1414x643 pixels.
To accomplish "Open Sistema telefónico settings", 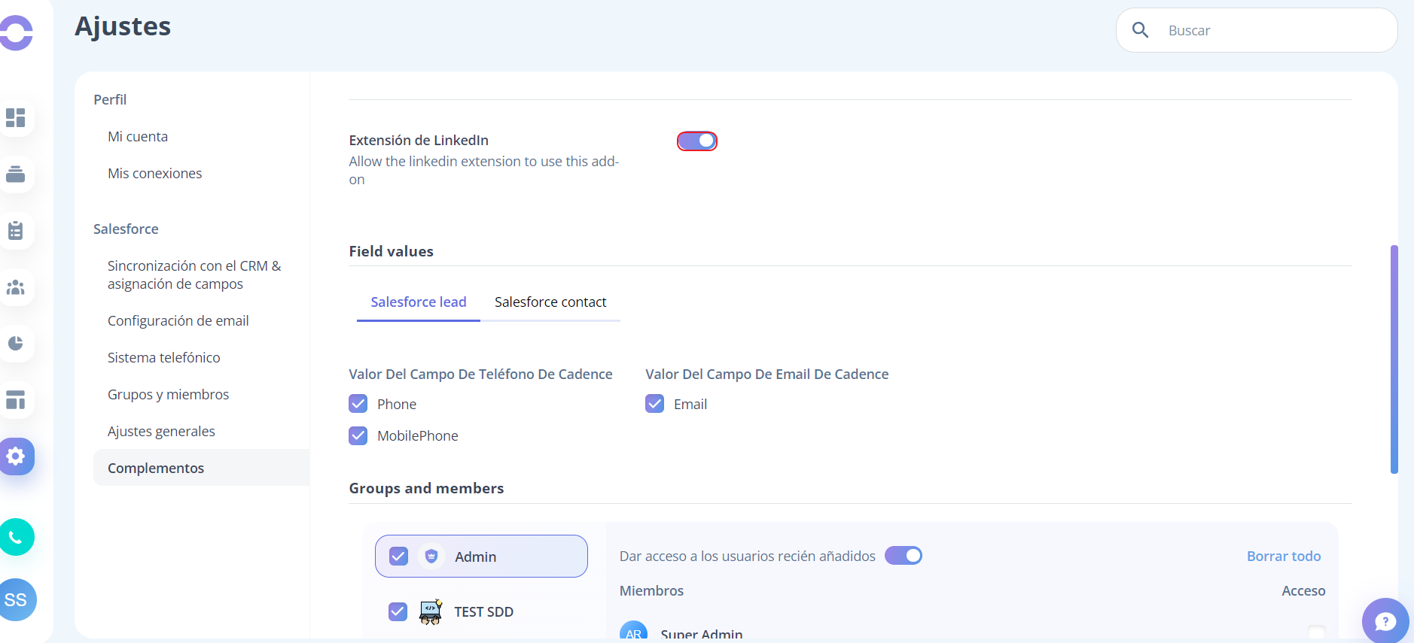I will (164, 358).
